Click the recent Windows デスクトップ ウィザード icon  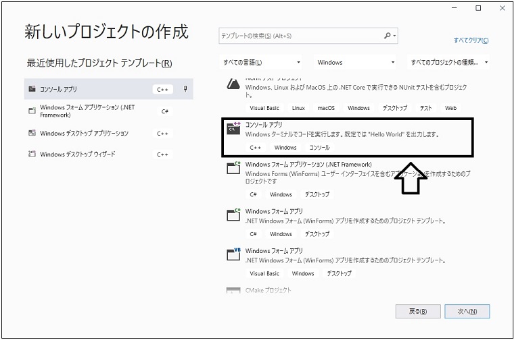32,154
